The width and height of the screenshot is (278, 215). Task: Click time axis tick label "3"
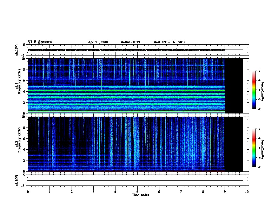(x=93, y=192)
